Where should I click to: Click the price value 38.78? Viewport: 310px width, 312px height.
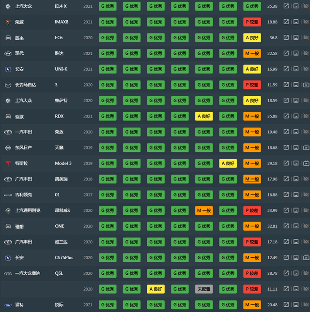(x=272, y=273)
